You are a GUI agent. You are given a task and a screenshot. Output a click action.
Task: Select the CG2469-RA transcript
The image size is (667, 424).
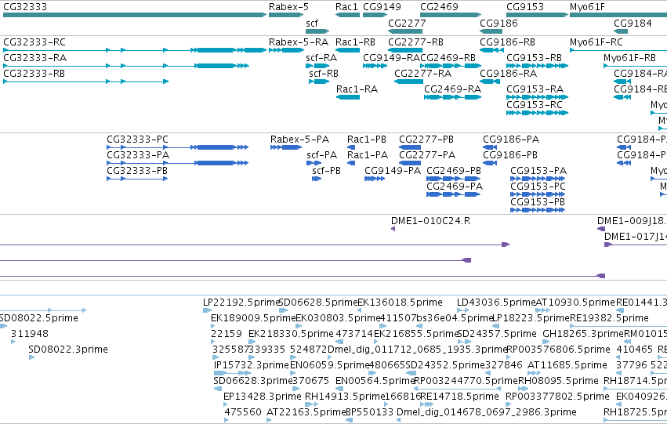click(452, 97)
